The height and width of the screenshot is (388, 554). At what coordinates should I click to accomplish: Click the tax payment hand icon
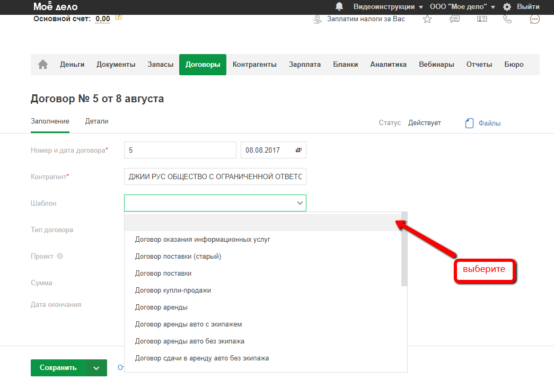click(x=317, y=20)
